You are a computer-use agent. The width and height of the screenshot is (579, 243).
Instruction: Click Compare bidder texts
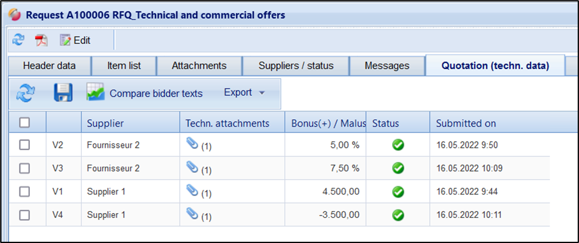145,93
